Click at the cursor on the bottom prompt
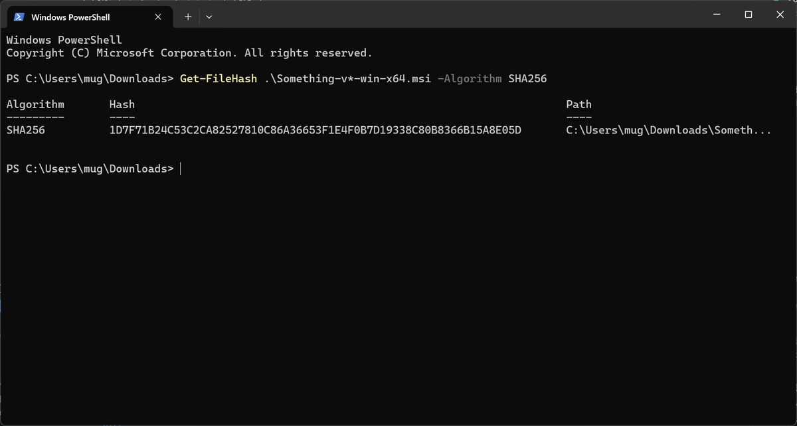797x426 pixels. tap(181, 169)
